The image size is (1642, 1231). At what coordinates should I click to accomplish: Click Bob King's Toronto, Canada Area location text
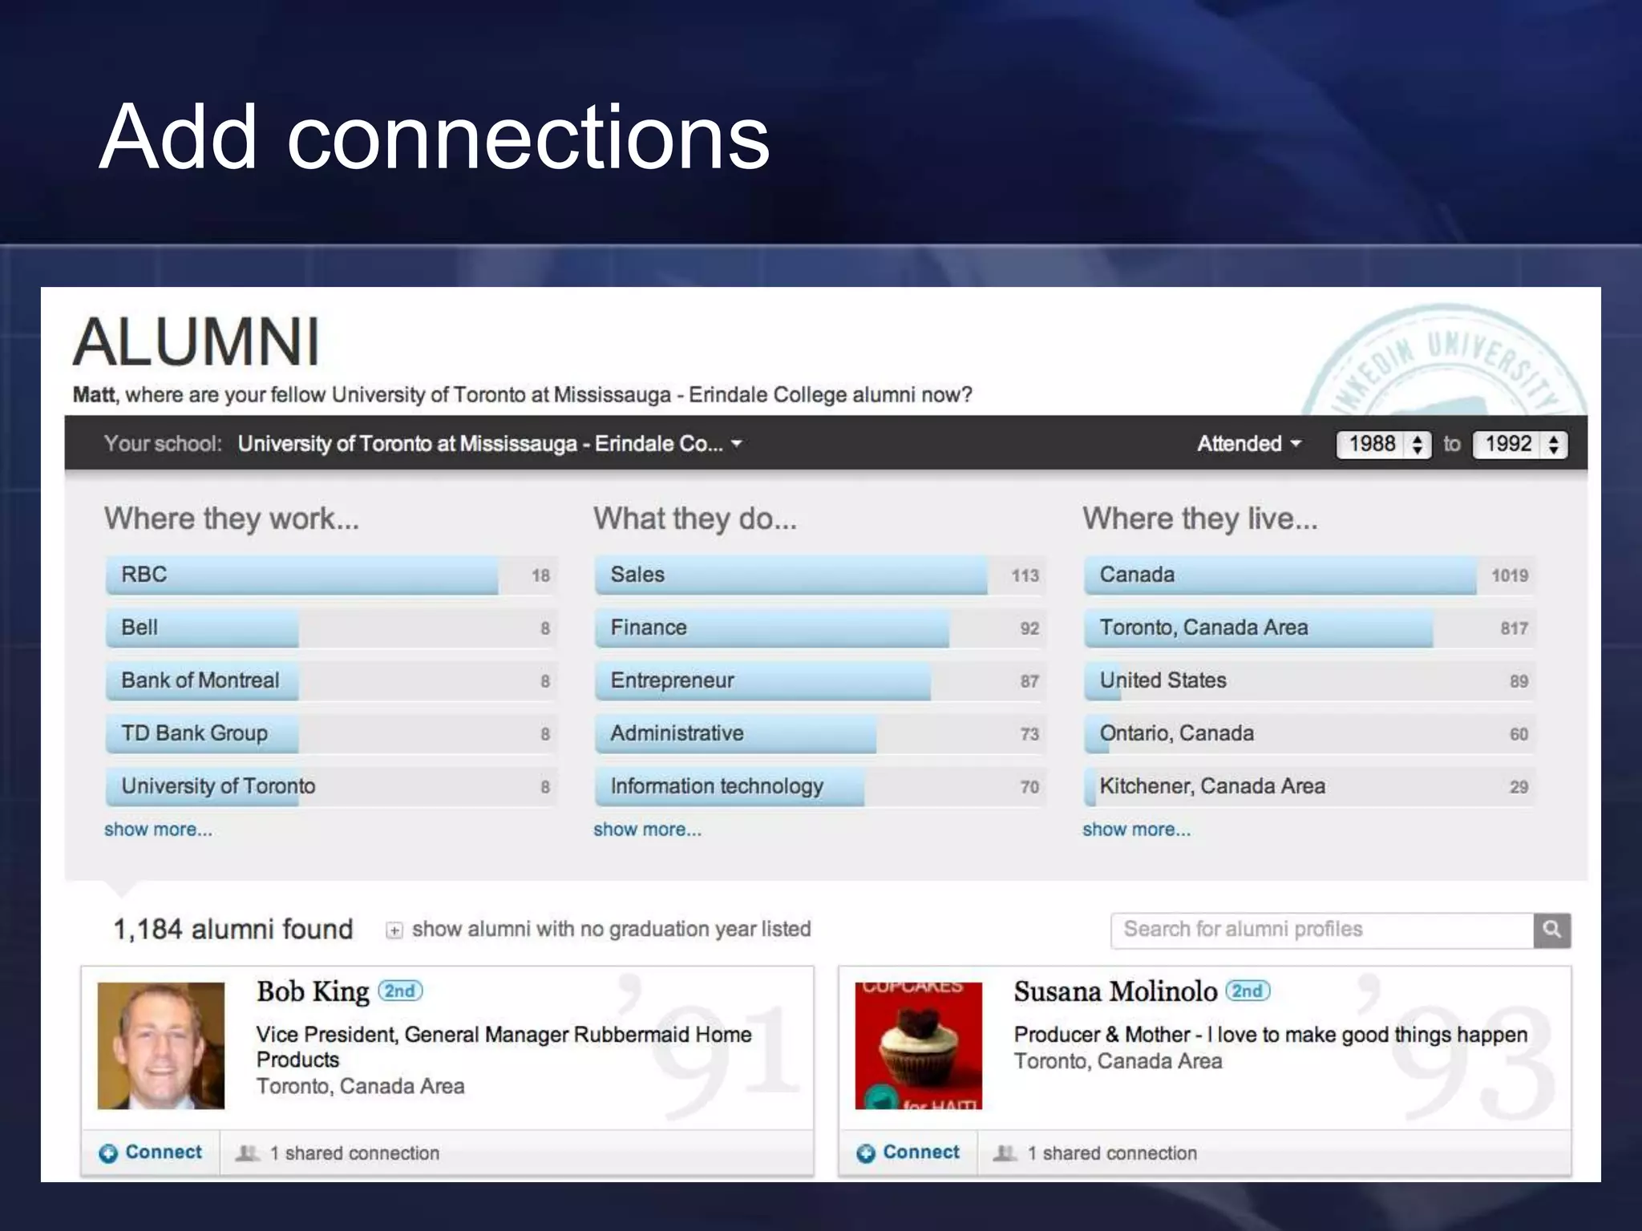coord(361,1087)
